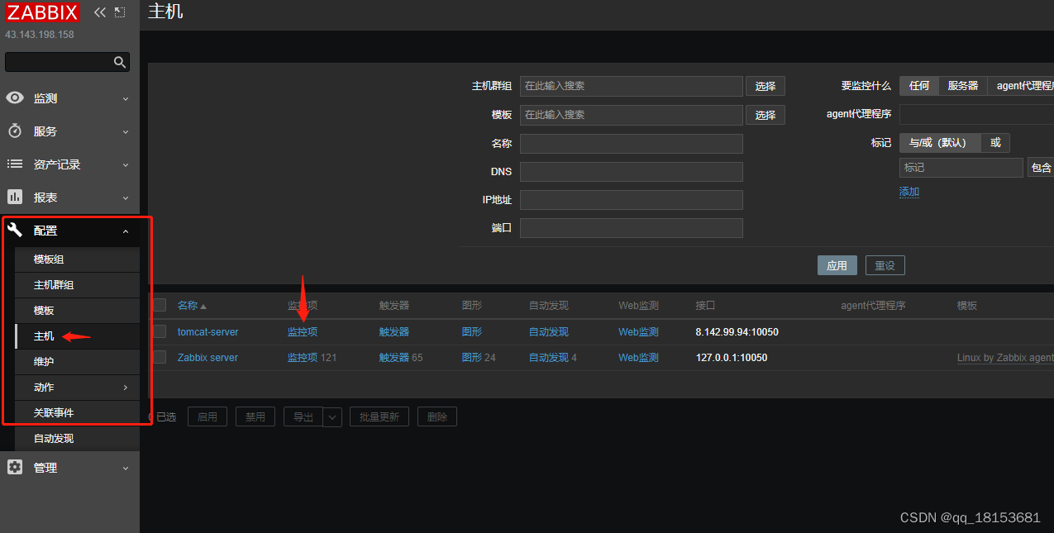Viewport: 1054px width, 533px height.
Task: Open 关联事件 in configuration menu
Action: (54, 413)
